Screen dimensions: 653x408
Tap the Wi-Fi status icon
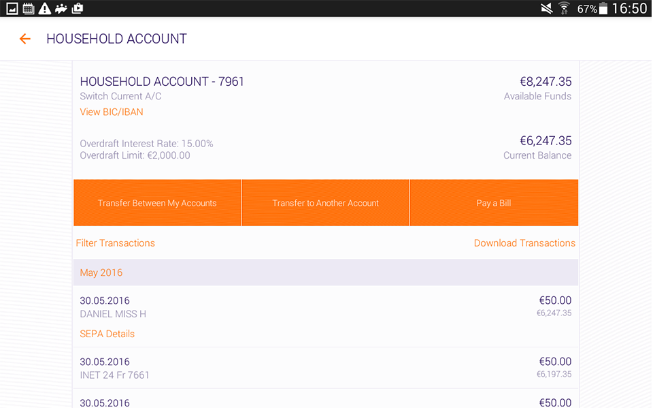tap(565, 8)
